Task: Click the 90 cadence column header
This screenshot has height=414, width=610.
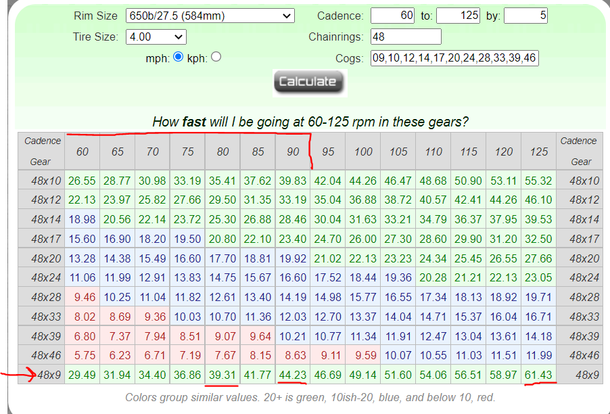Action: click(x=293, y=152)
